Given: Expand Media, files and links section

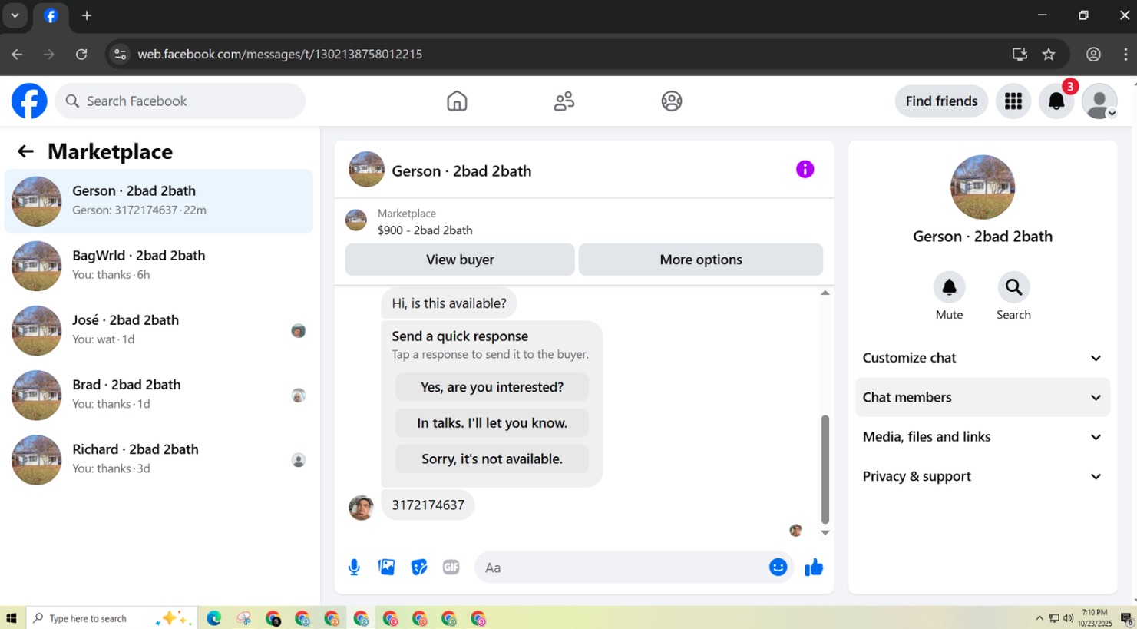Looking at the screenshot, I should (x=982, y=437).
